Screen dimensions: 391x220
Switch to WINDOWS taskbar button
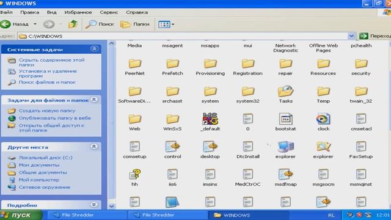[248, 215]
